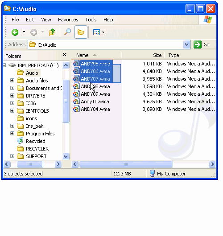Click the ANDY05.wma file icon
The height and width of the screenshot is (236, 223).
click(x=76, y=64)
